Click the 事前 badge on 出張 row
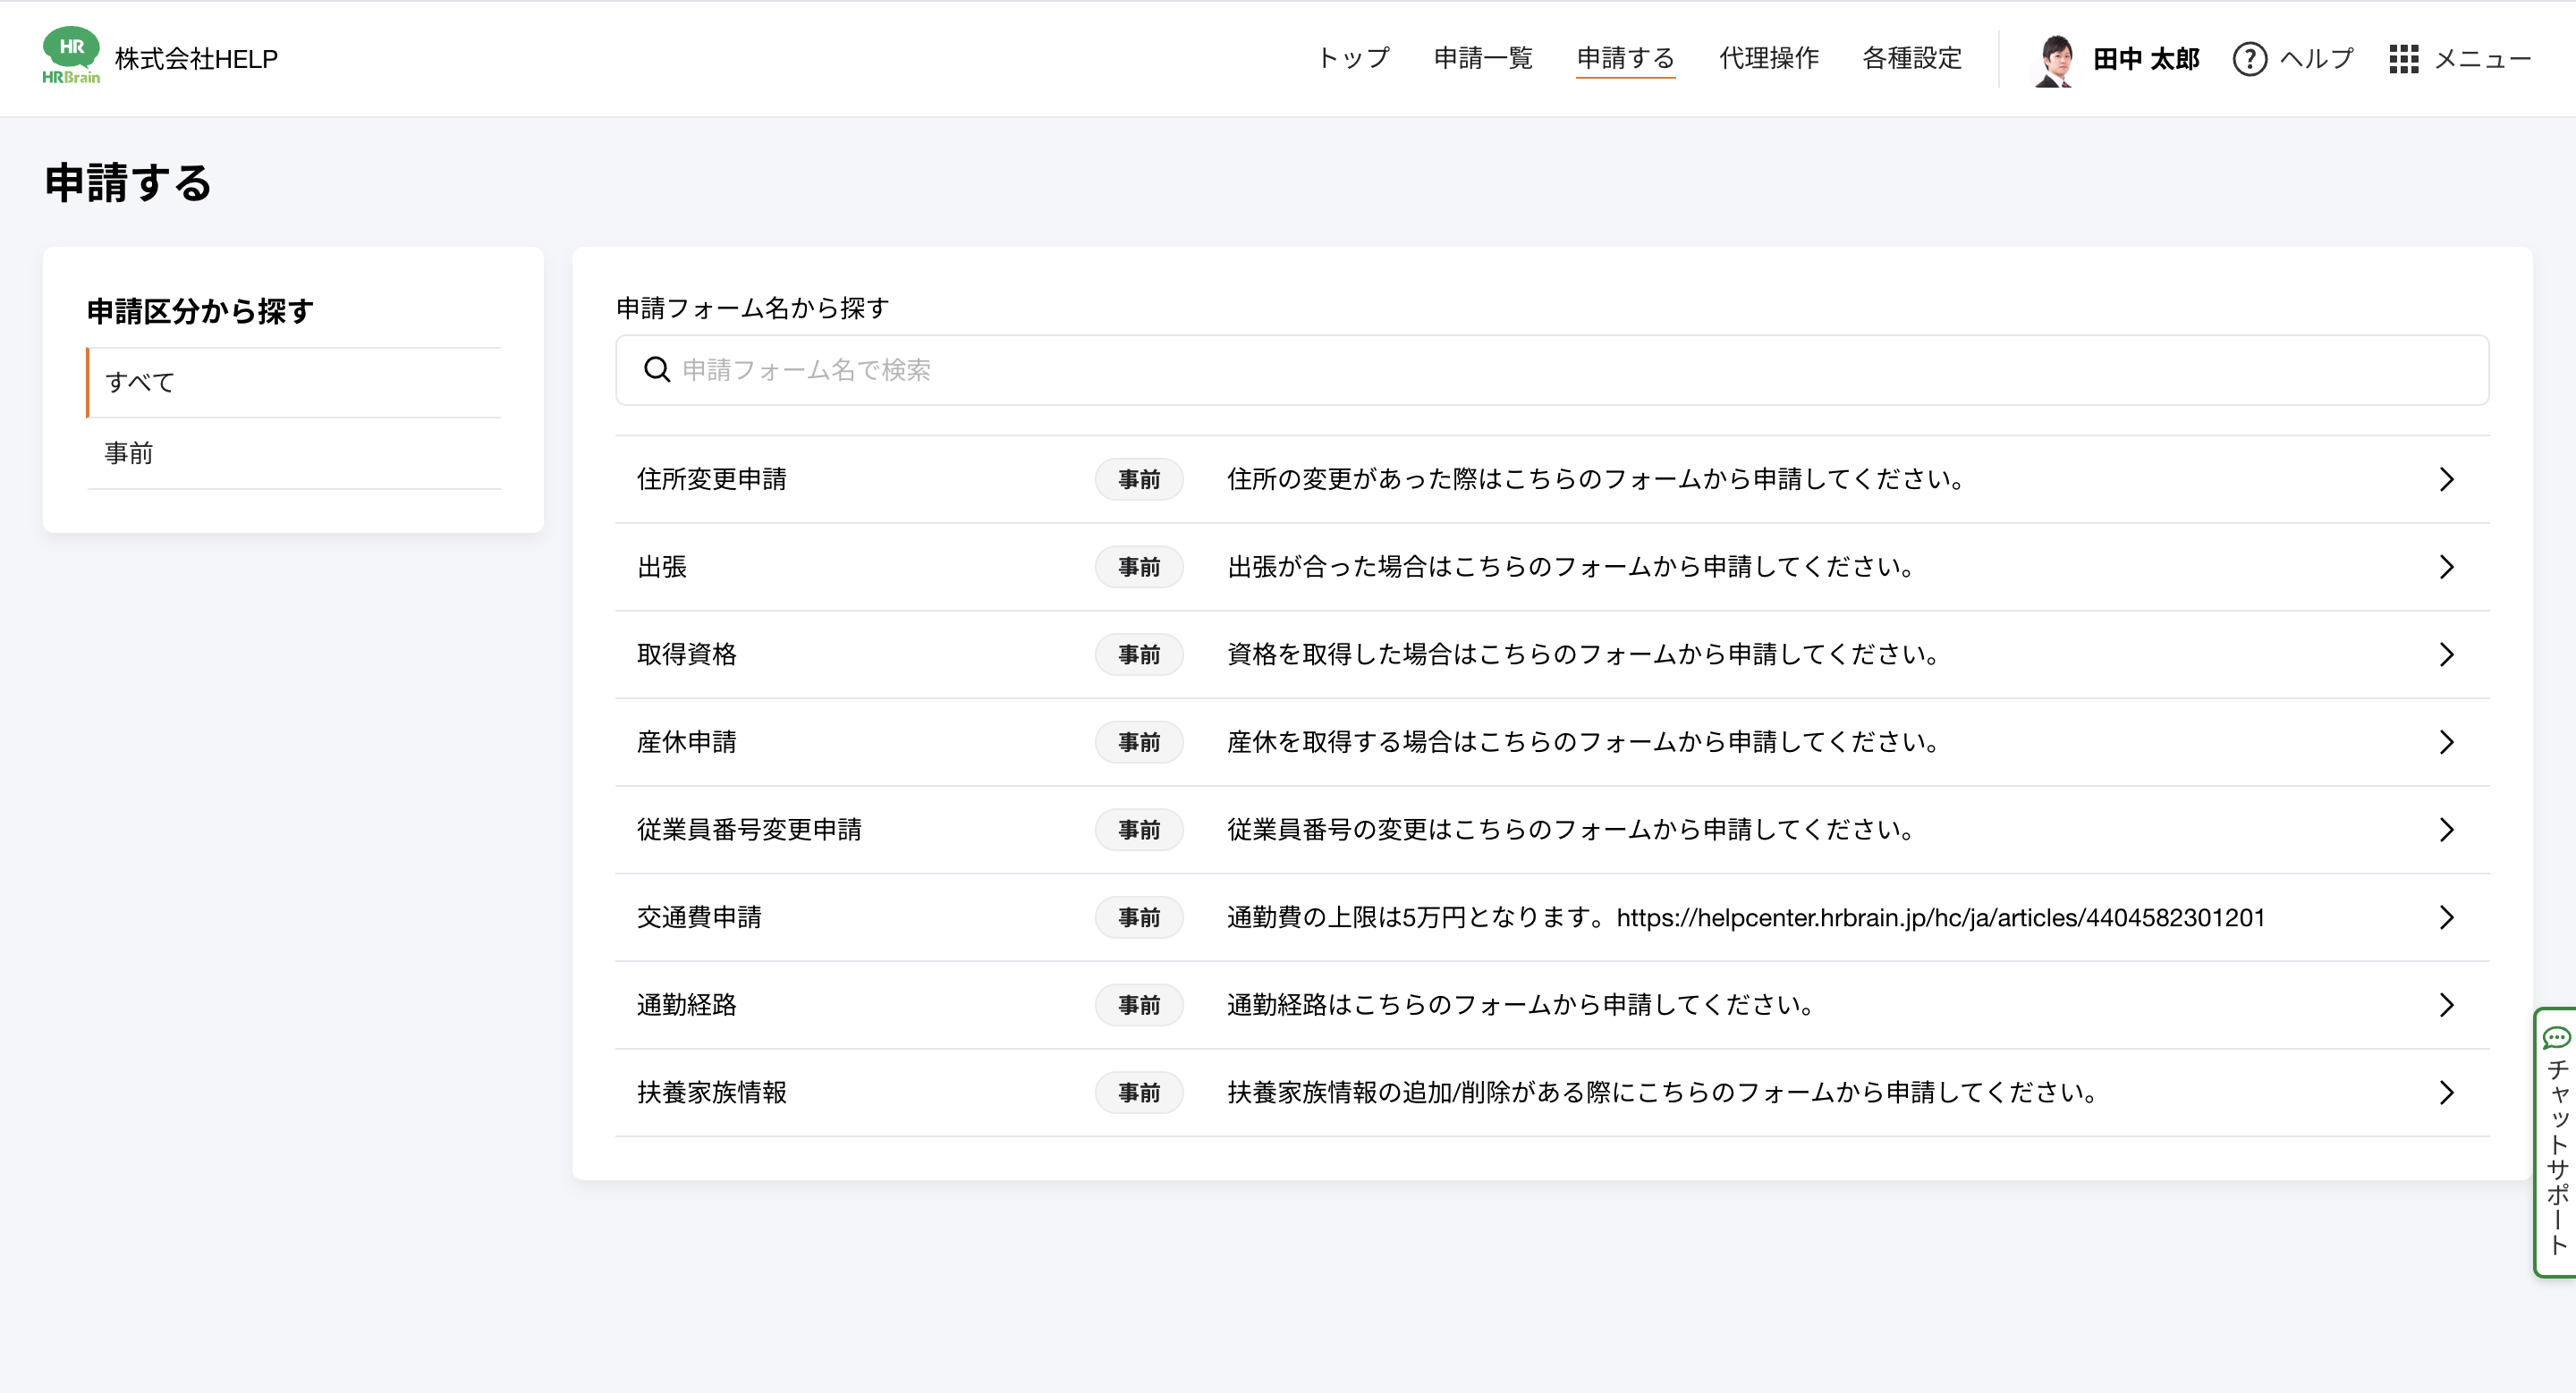2576x1393 pixels. point(1138,567)
